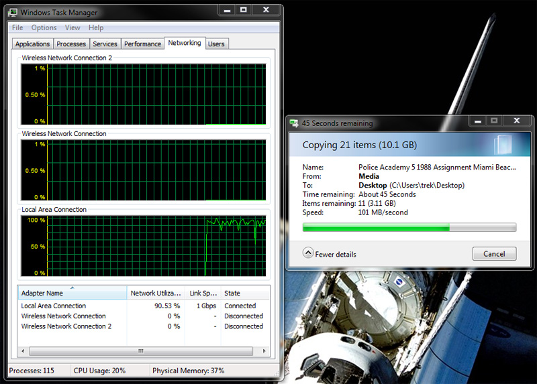Click the CPU Usage: 20% status entry
This screenshot has width=537, height=384.
point(99,371)
